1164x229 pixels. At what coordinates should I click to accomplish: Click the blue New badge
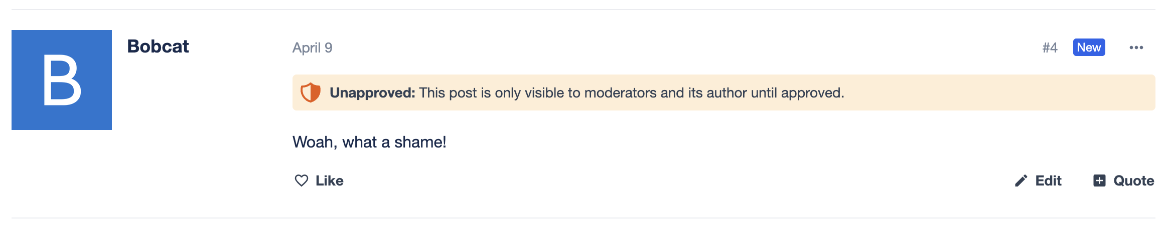coord(1089,47)
